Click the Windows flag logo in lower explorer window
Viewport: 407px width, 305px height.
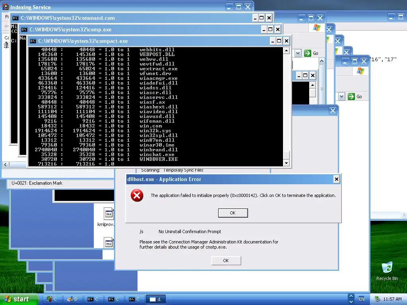tap(360, 71)
